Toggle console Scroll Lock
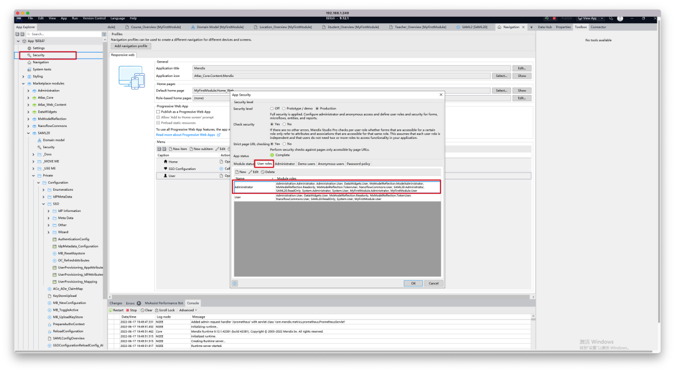 pyautogui.click(x=165, y=310)
